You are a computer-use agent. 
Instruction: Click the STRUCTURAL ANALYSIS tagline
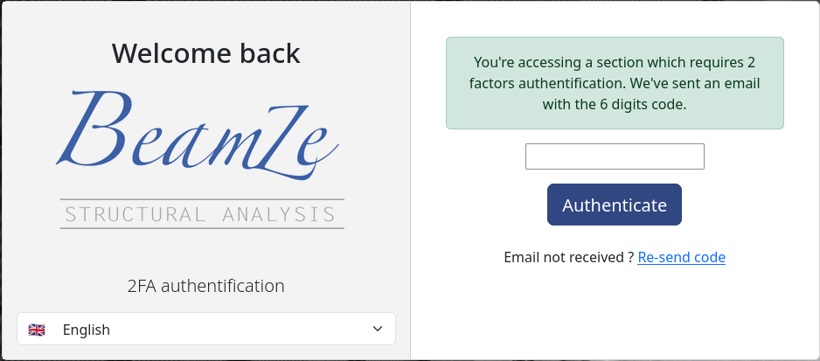point(202,214)
